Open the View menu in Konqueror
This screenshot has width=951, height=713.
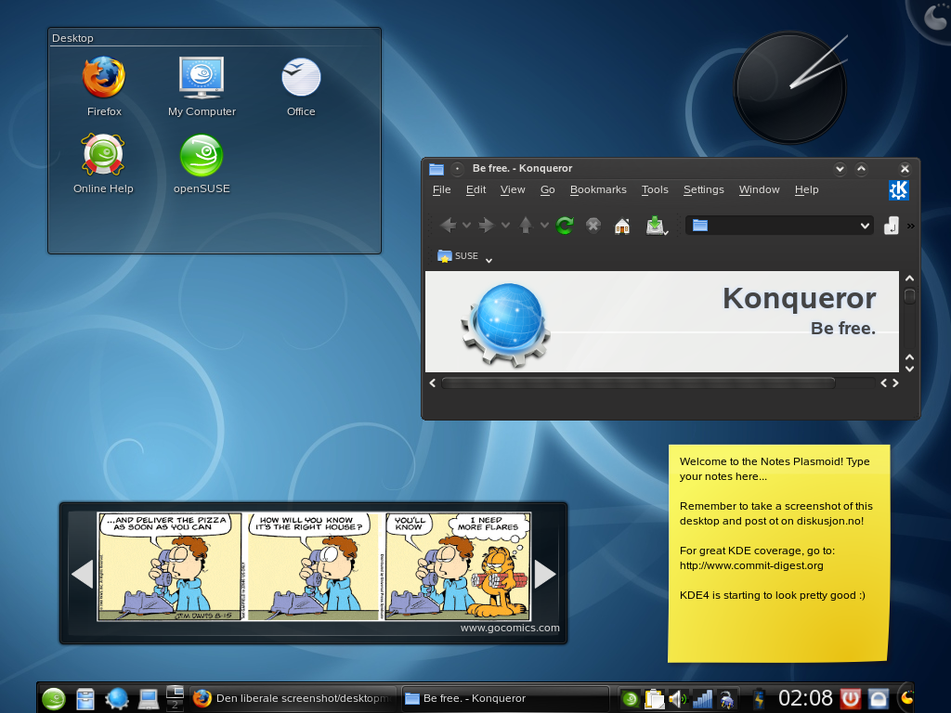click(513, 189)
